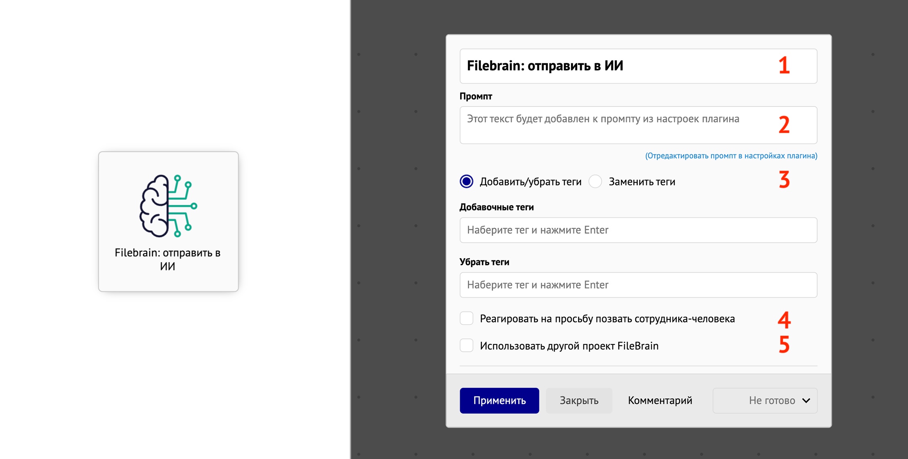Click the red number 5 annotation
The width and height of the screenshot is (908, 459).
[784, 344]
